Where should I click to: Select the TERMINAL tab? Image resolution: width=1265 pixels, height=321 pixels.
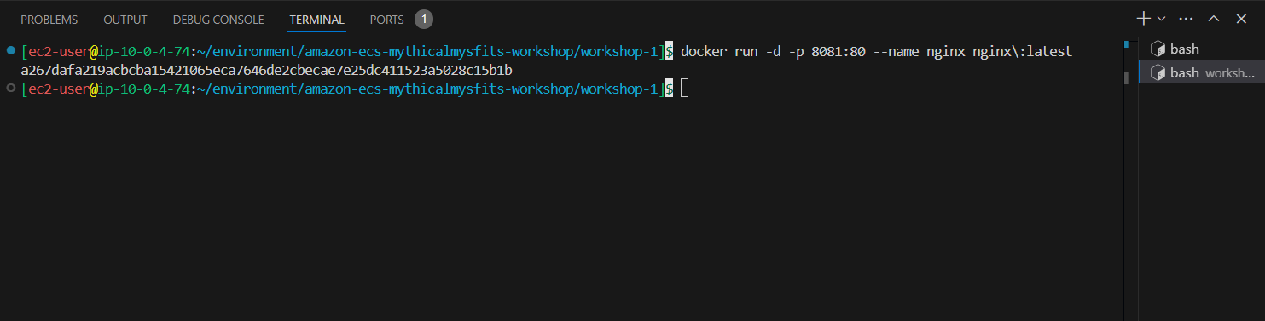pyautogui.click(x=316, y=19)
